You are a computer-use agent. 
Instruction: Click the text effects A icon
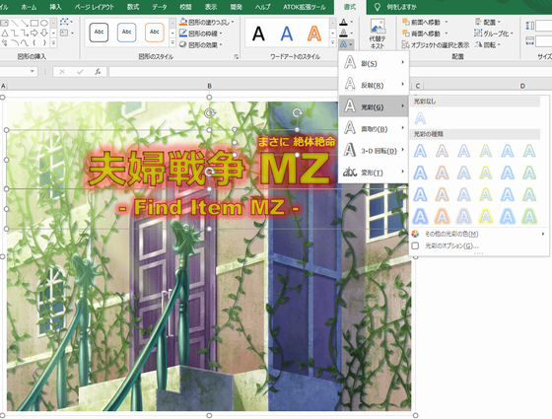344,44
